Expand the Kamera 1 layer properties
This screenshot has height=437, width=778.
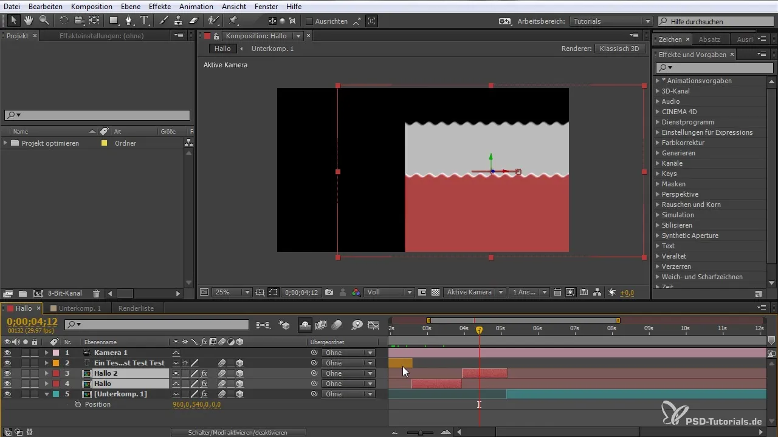pyautogui.click(x=46, y=353)
